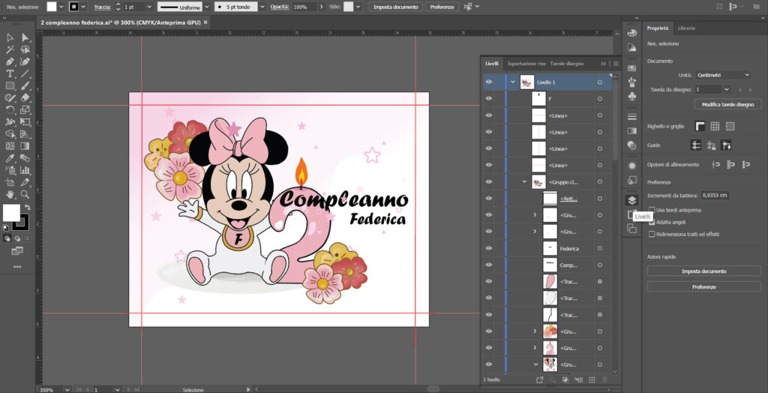Hide the Federica layer visibility
Viewport: 768px width, 393px height.
tap(488, 248)
